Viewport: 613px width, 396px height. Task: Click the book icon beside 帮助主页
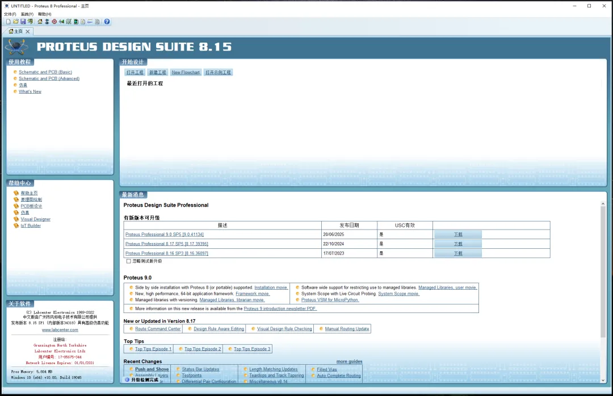click(16, 193)
